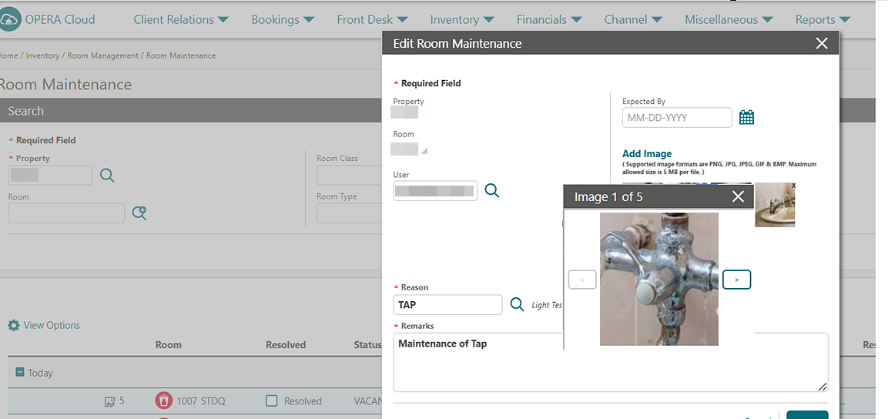Search for a User with magnifier icon
This screenshot has height=419, width=888.
click(x=492, y=191)
